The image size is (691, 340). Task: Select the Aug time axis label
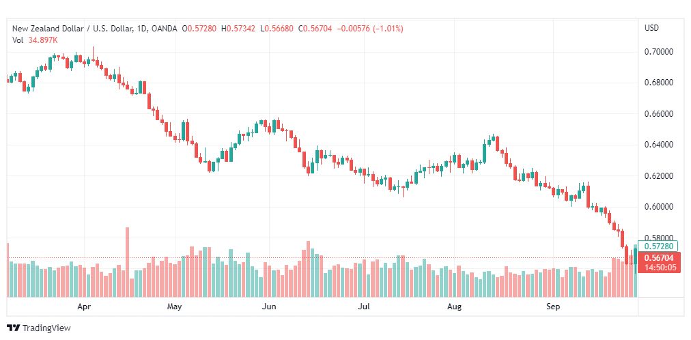point(454,307)
